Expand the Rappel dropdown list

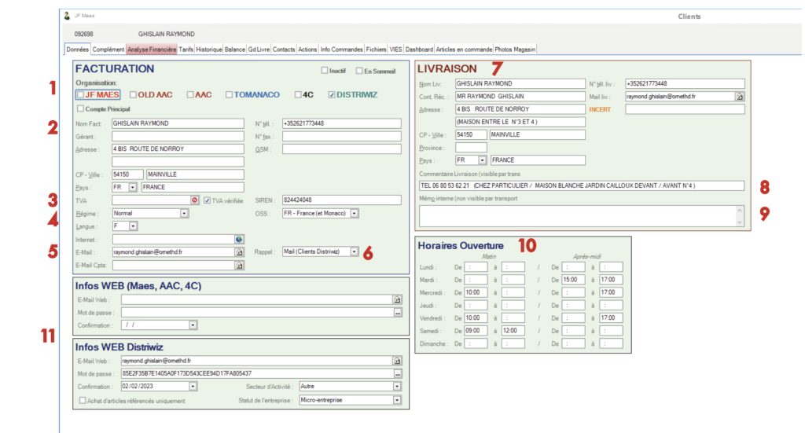[x=354, y=252]
